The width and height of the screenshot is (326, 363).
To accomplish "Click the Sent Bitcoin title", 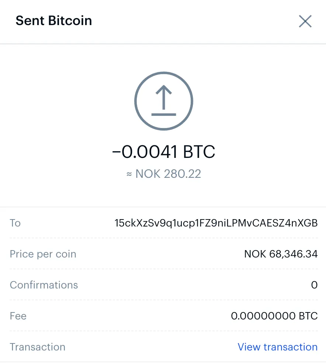I will coord(53,21).
